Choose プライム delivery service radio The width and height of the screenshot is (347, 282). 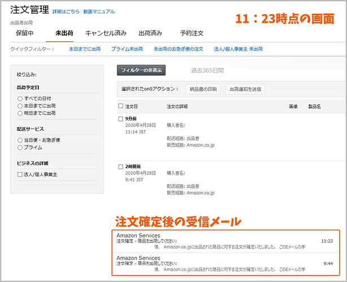pos(20,148)
